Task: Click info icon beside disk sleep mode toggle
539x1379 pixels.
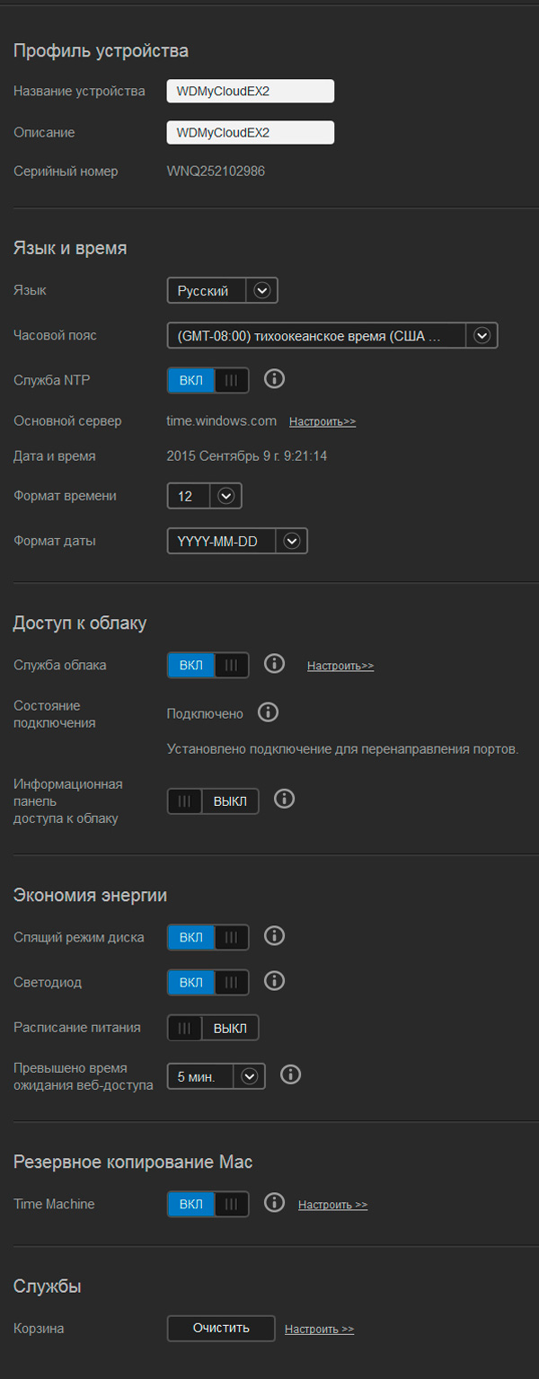Action: pyautogui.click(x=275, y=936)
